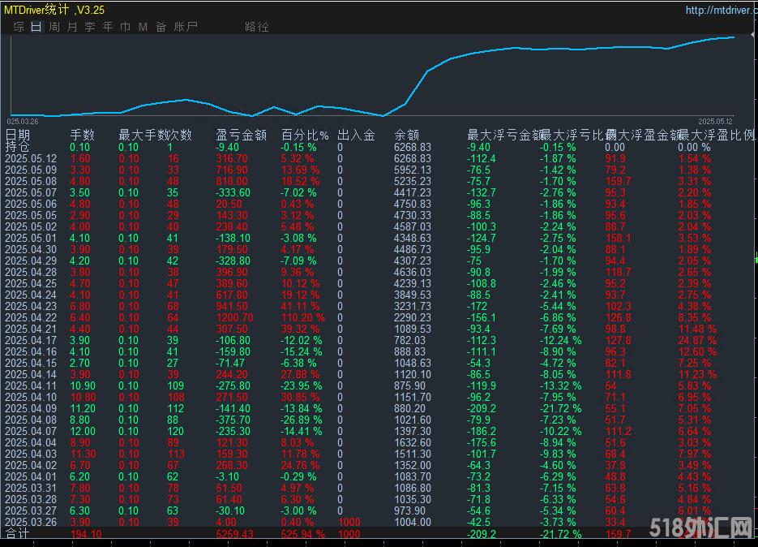Viewport: 758px width, 547px height.
Task: Select the 持仓 open positions row
Action: point(379,147)
